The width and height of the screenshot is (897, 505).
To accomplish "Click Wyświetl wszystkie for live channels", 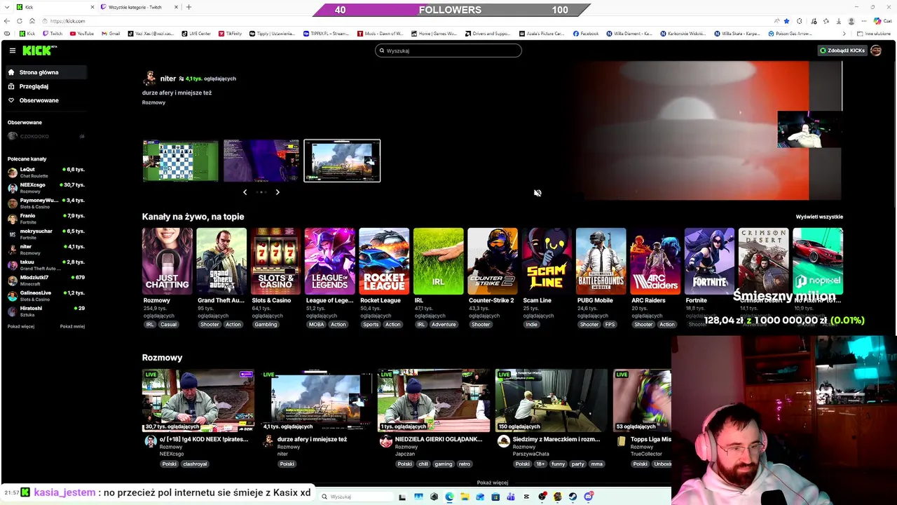I will pyautogui.click(x=819, y=217).
